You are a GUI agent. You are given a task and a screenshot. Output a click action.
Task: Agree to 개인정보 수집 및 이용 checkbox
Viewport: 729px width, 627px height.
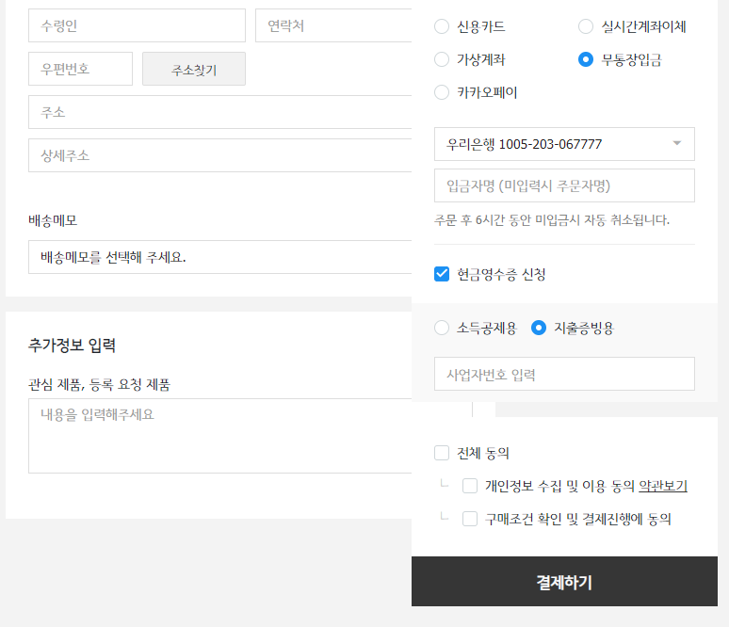point(470,486)
